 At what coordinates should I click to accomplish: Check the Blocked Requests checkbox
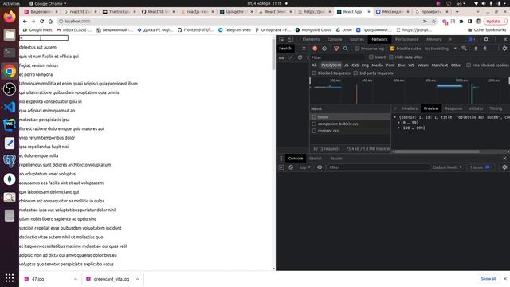[x=314, y=73]
